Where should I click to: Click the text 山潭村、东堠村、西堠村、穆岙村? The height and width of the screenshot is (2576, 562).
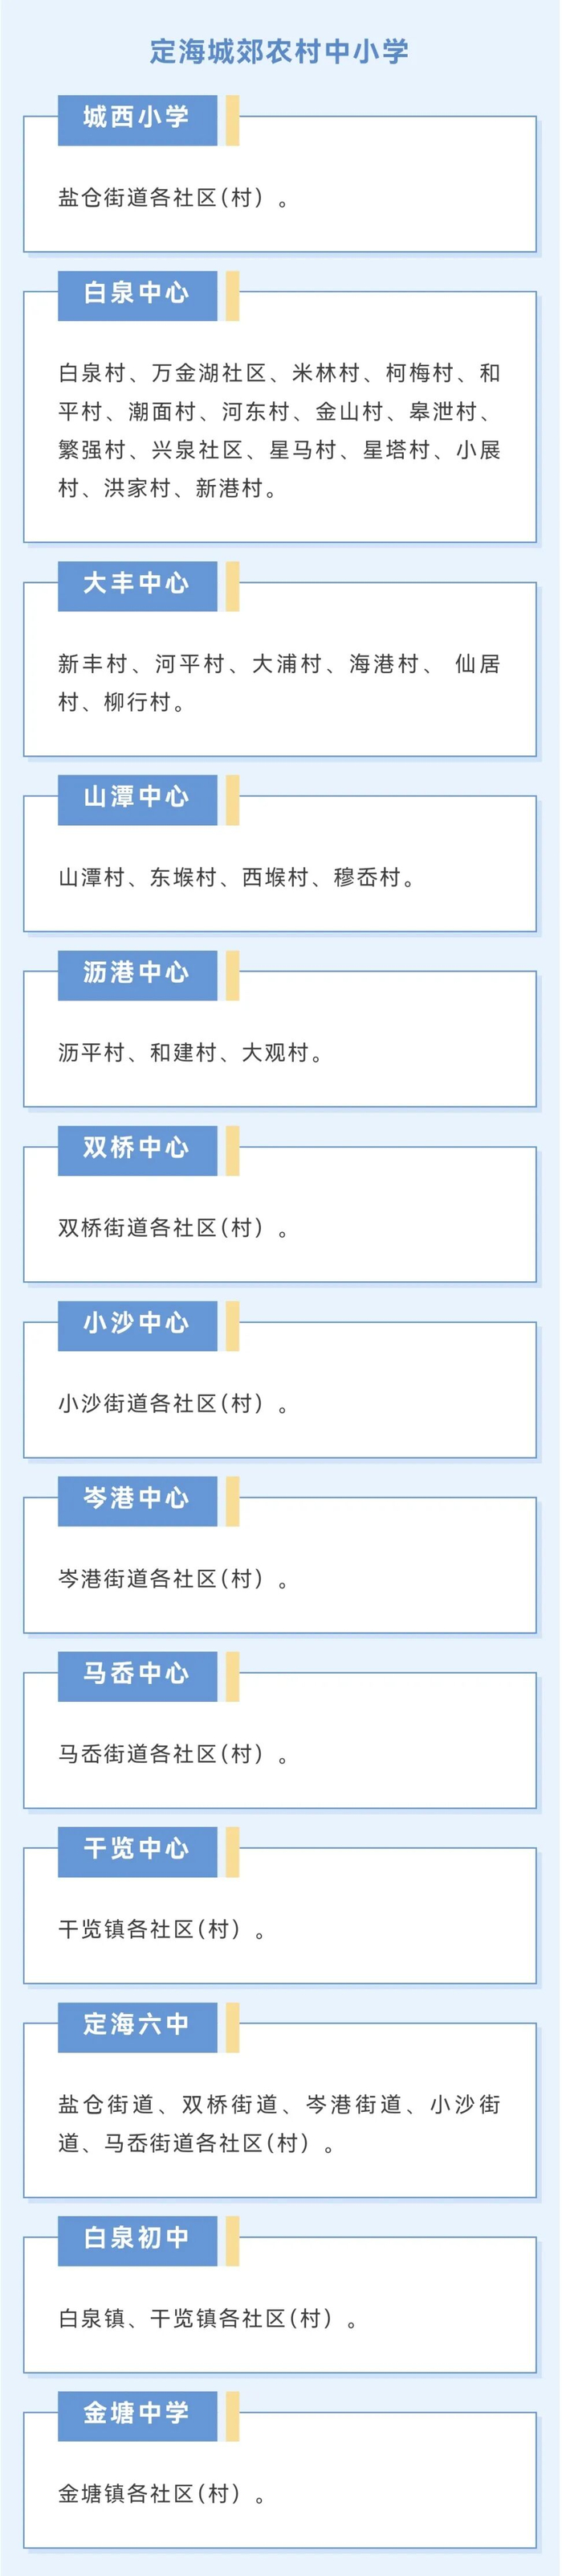click(x=237, y=878)
